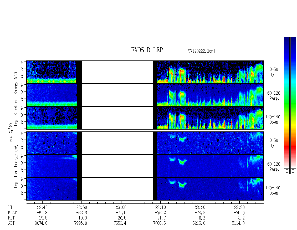Select the 22:40 UT time tick

pos(42,207)
